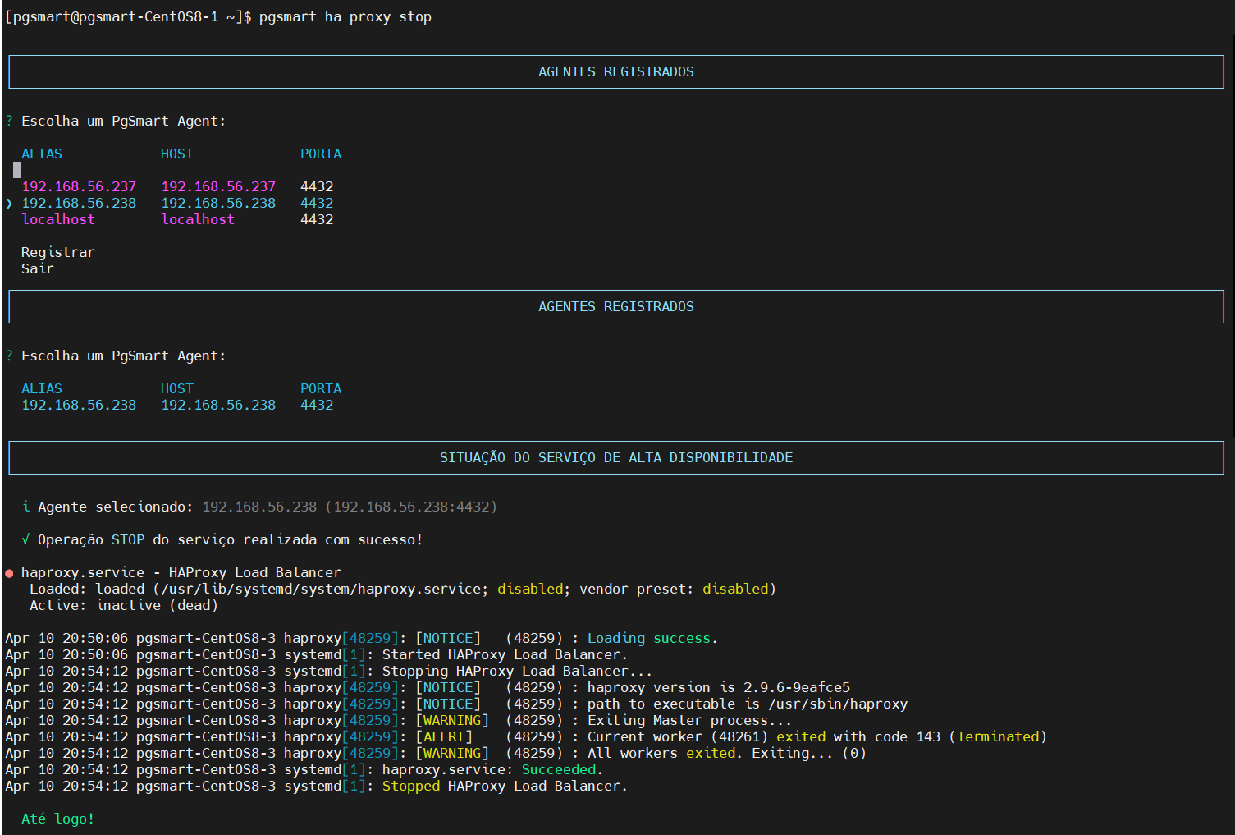Click the 'vendor preset: disabled' text

(x=674, y=589)
